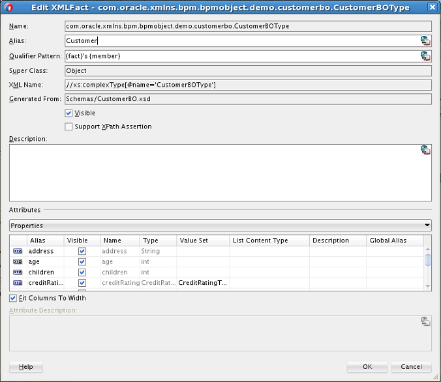441x382 pixels.
Task: Confirm with the OK button
Action: click(367, 367)
